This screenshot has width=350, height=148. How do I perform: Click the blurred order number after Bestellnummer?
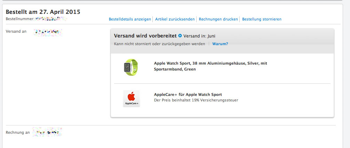tap(51, 19)
